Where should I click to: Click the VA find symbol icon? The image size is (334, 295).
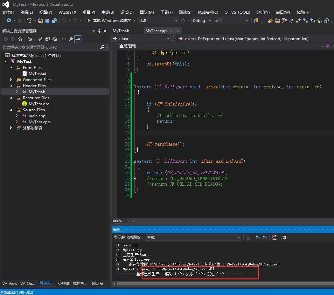point(284,21)
